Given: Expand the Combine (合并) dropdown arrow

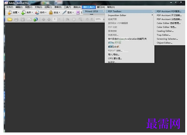Looking at the screenshot, I should point(32,12).
